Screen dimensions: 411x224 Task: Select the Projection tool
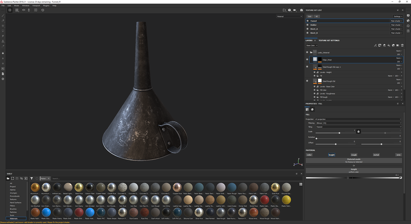click(3, 25)
